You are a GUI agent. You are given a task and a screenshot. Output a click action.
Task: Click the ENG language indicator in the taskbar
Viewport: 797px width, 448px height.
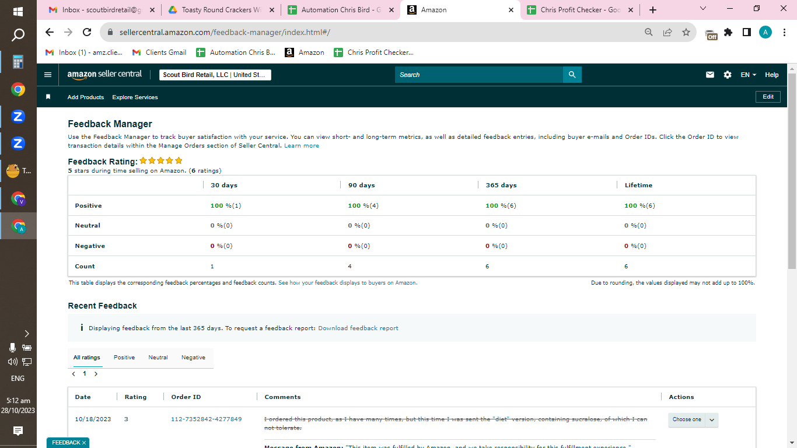(x=18, y=378)
